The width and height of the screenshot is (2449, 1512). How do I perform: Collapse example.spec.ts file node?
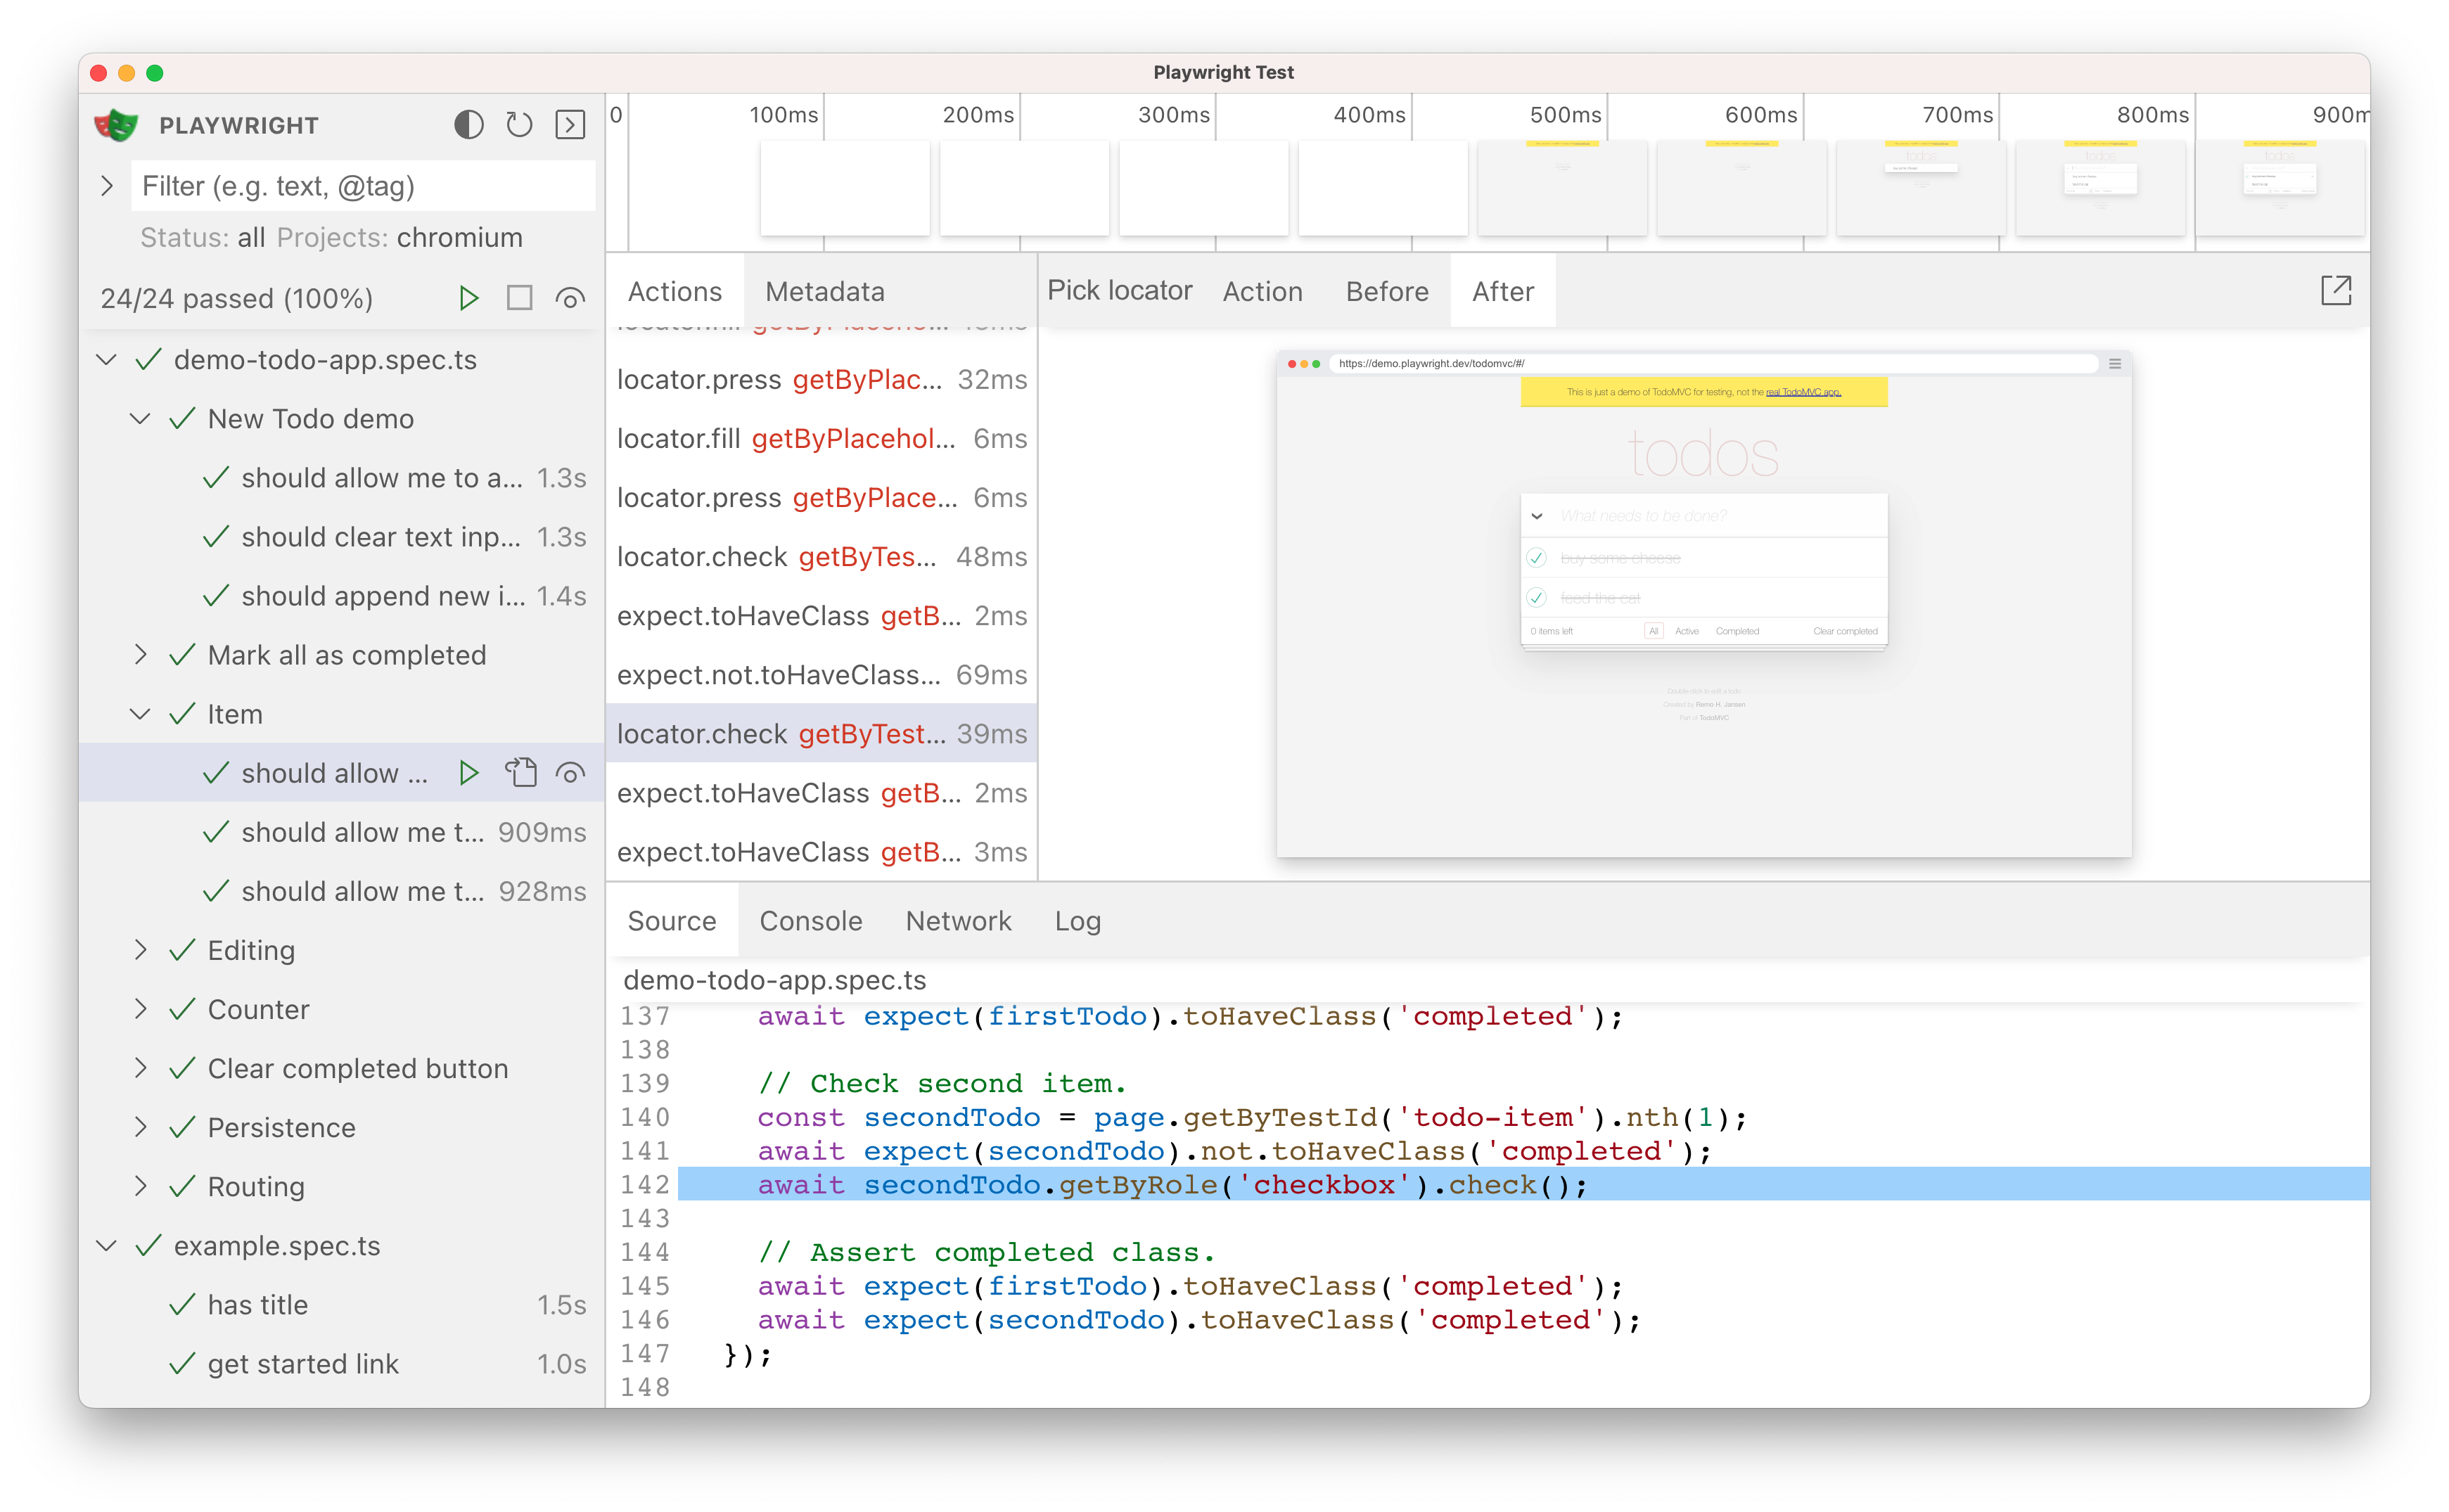107,1246
